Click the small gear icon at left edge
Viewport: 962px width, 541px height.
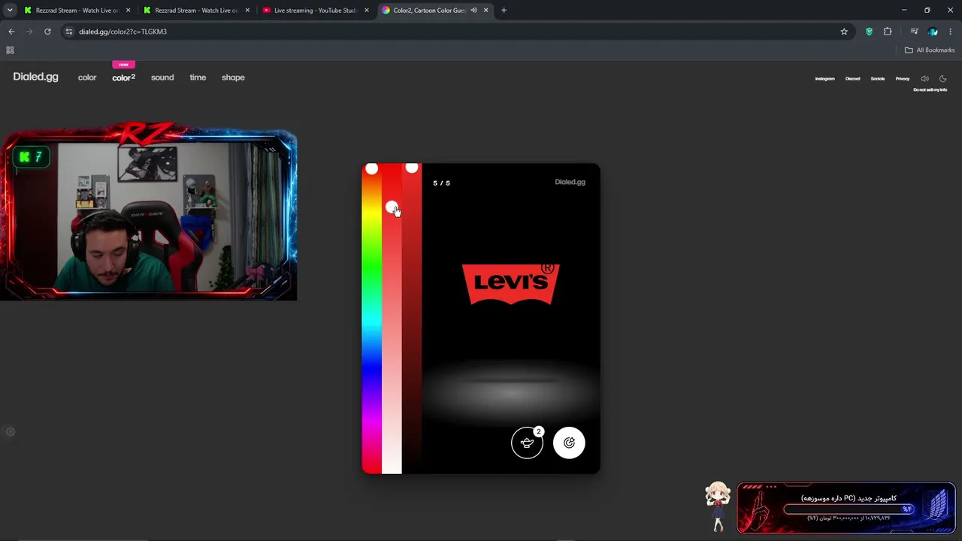tap(11, 432)
